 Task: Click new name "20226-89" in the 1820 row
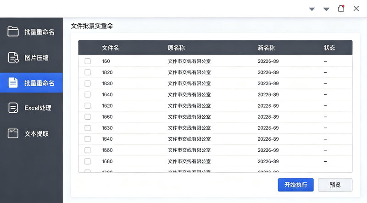(268, 72)
